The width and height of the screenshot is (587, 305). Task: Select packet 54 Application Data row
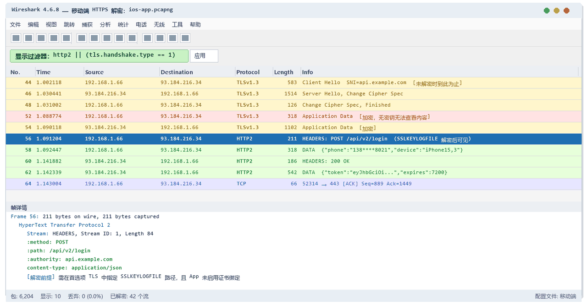tap(293, 127)
